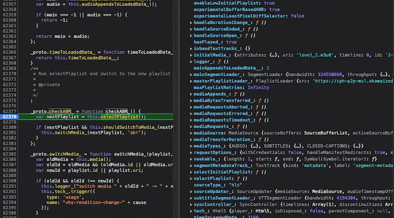Expand the mediaTypes_ object
394x218 pixels.
[191, 146]
